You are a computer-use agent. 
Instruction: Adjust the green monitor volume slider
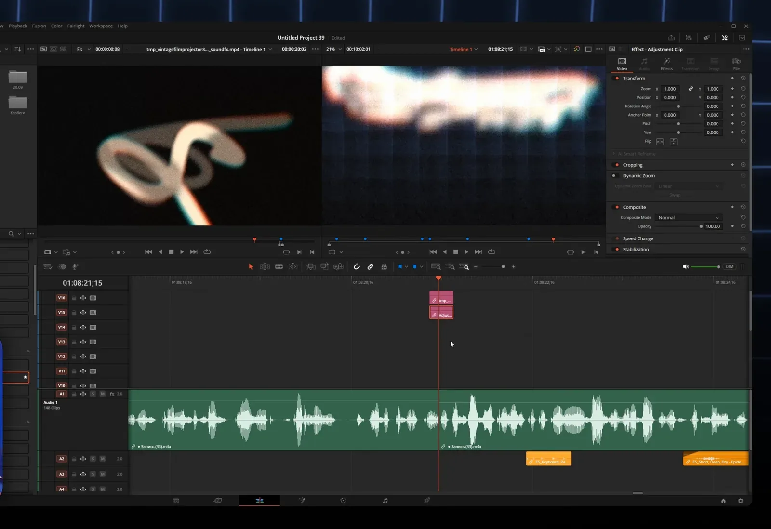705,266
